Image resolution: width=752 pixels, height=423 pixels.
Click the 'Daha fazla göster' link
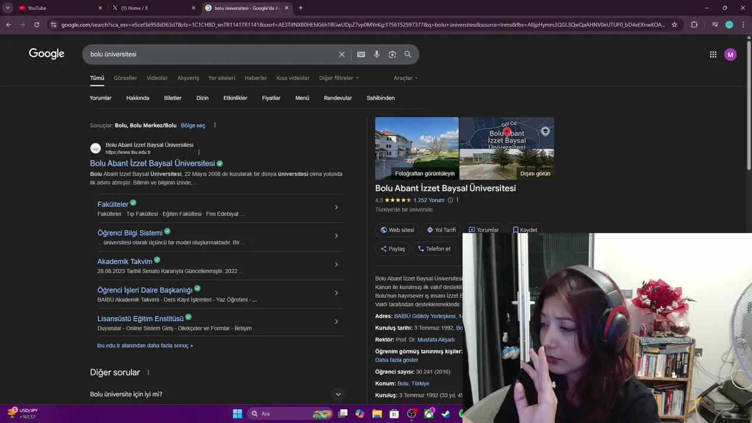click(x=397, y=360)
